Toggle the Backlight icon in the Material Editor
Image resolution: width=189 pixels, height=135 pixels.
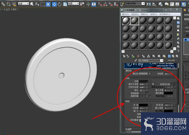(178, 22)
